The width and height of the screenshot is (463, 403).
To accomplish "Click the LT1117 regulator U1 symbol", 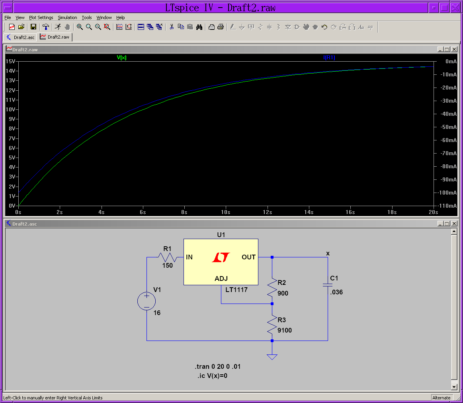I will pos(221,262).
